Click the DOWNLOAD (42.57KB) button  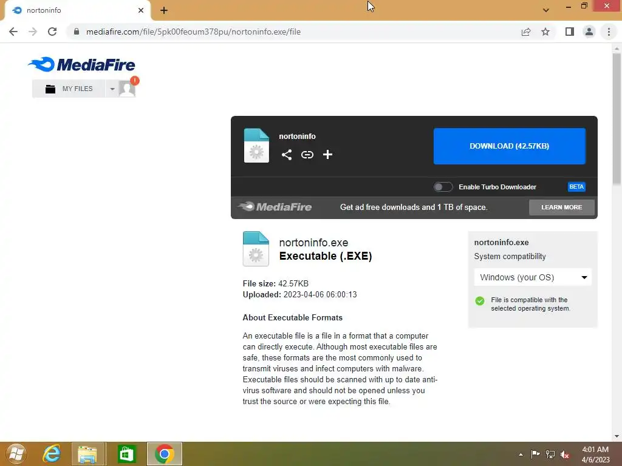point(510,146)
